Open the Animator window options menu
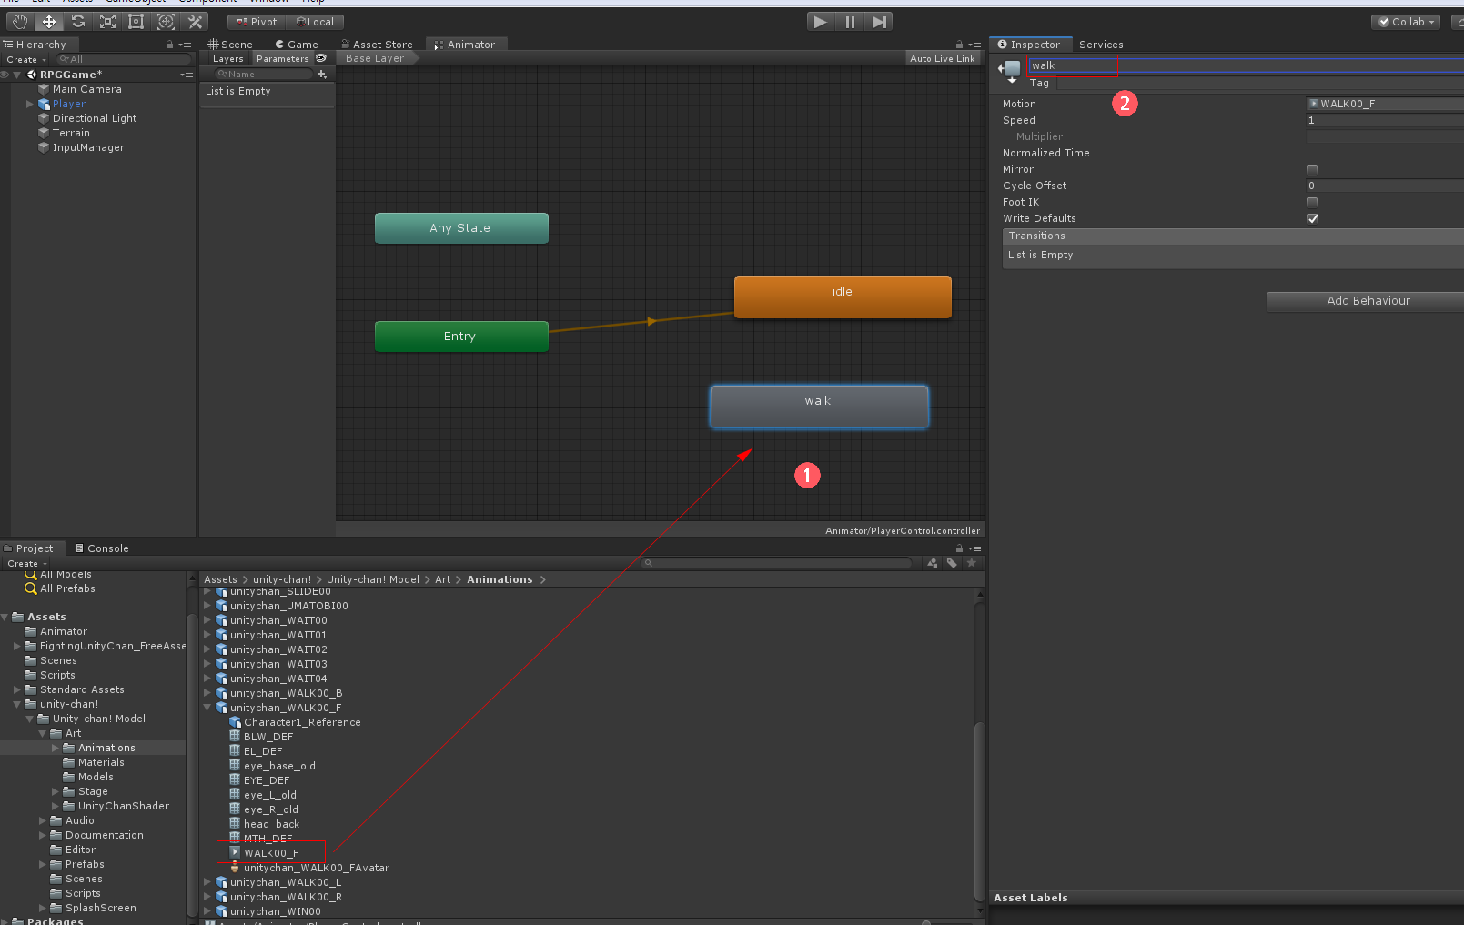The image size is (1464, 925). click(975, 45)
